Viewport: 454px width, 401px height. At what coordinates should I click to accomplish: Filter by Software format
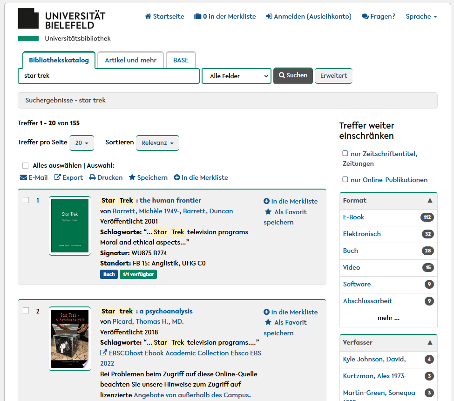388,284
